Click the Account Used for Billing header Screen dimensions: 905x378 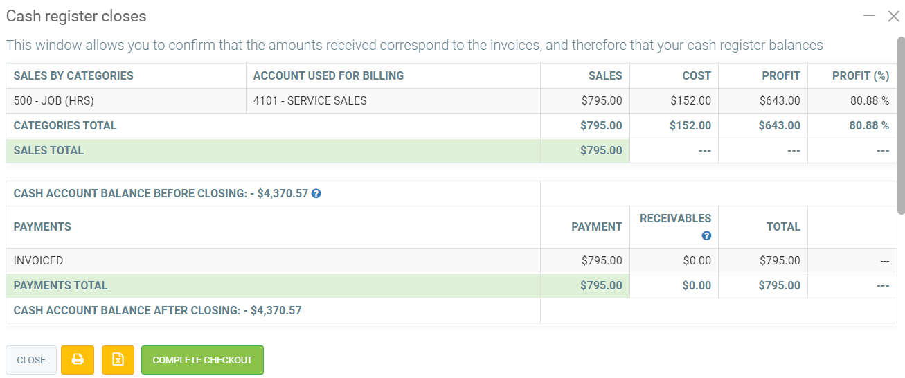pos(328,76)
